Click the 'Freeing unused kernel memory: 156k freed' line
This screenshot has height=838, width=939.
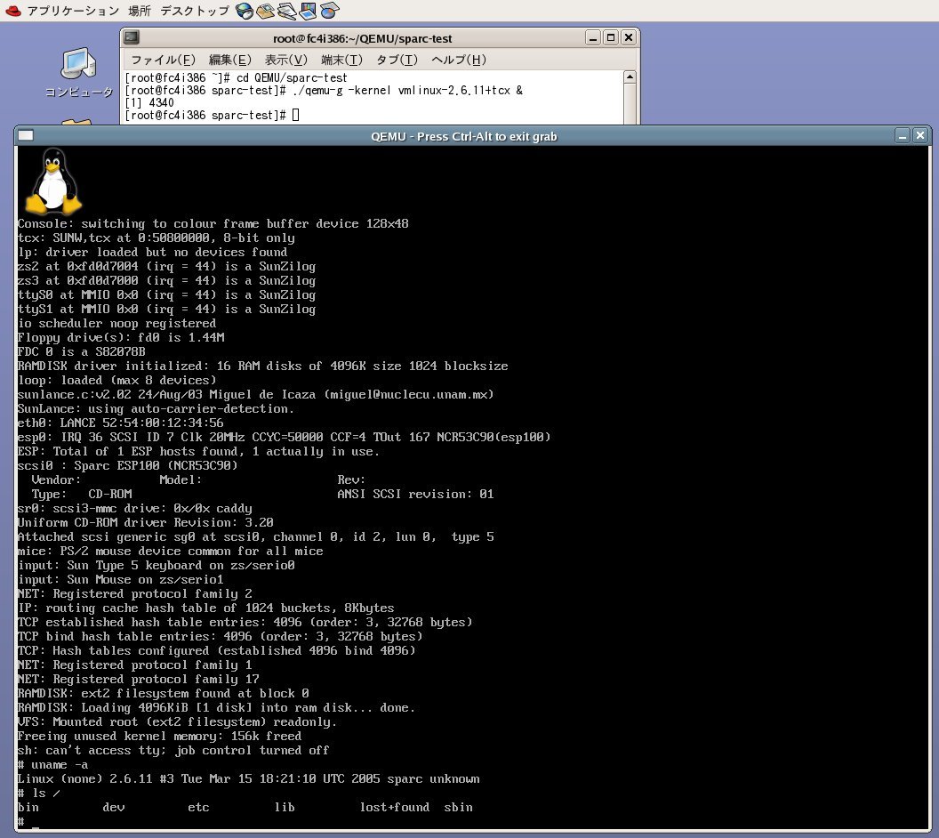160,737
